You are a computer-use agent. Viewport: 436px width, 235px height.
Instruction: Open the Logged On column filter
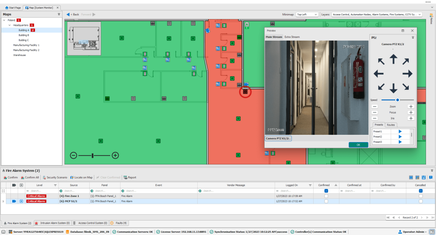point(310,185)
